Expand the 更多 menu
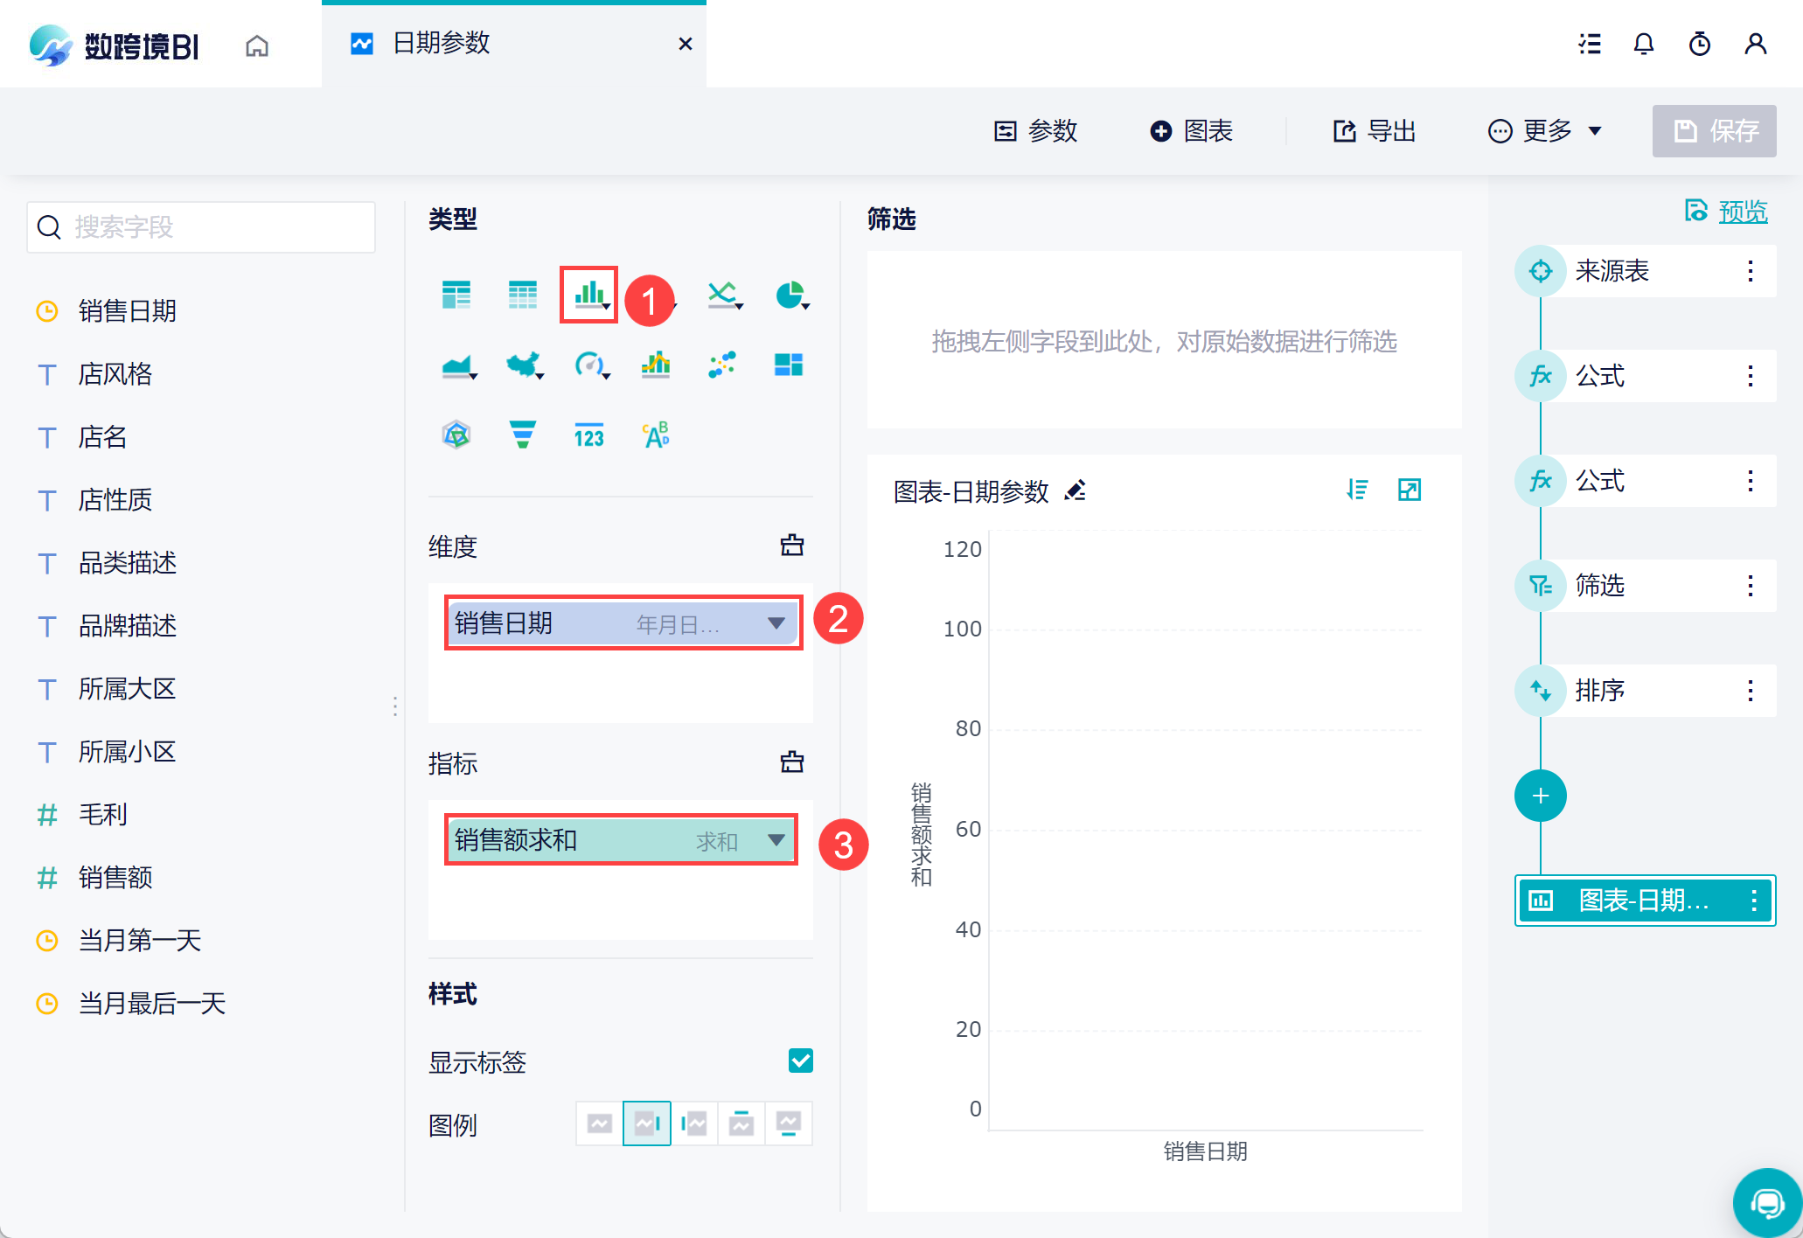Image resolution: width=1803 pixels, height=1238 pixels. [1545, 131]
